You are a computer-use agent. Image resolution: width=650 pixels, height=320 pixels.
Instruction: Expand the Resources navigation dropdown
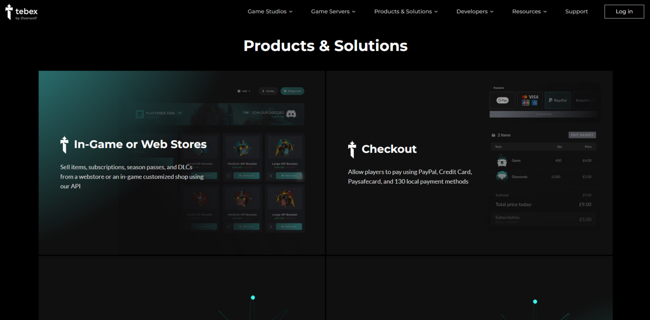point(529,11)
